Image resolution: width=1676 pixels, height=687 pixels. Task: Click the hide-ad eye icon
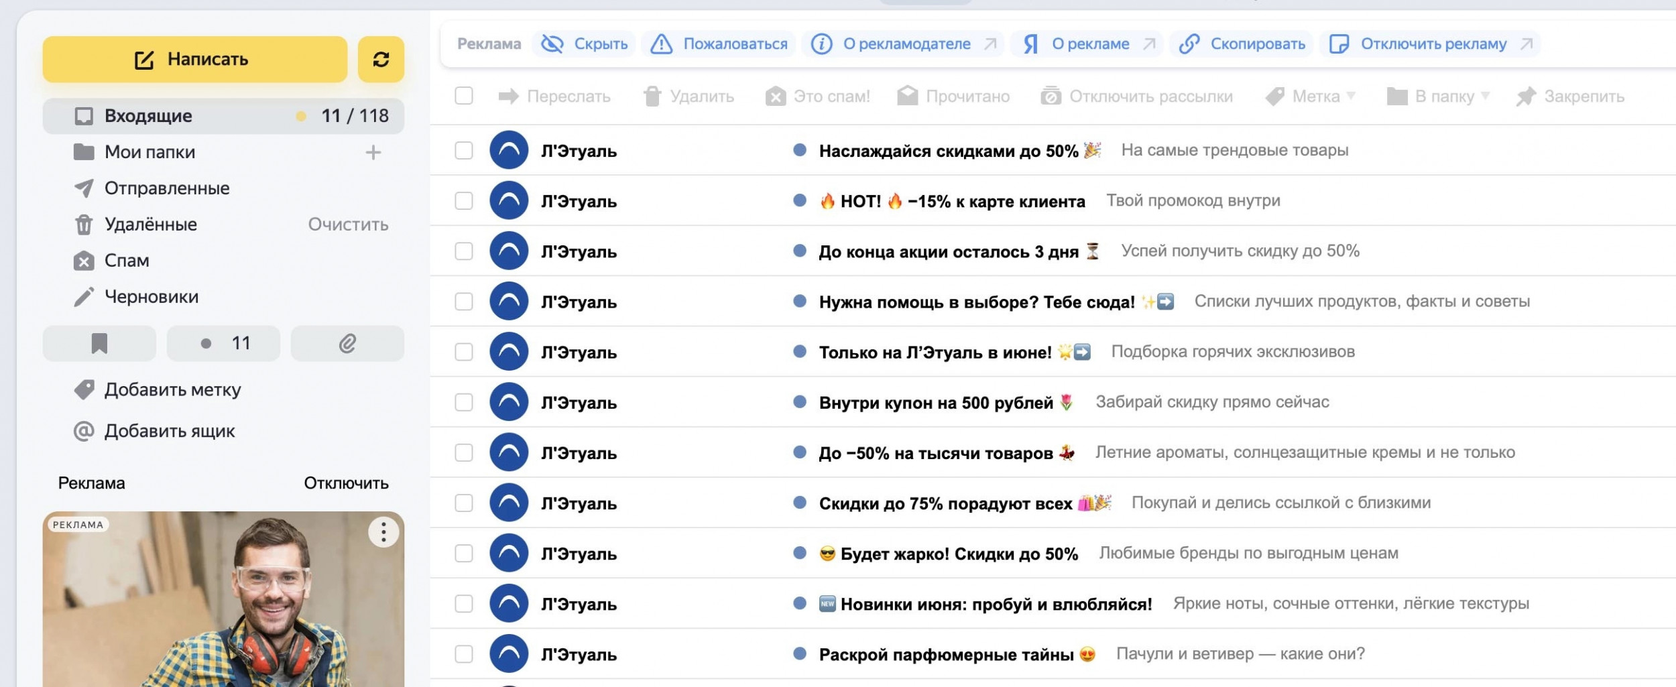552,44
